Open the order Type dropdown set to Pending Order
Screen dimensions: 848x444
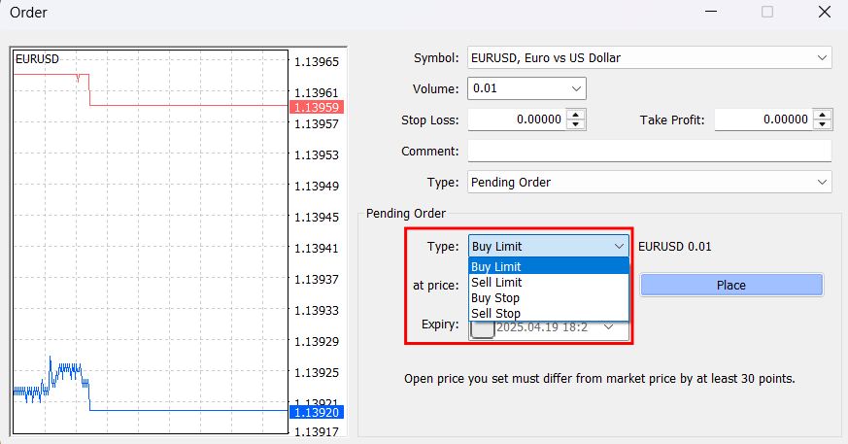[x=822, y=183]
